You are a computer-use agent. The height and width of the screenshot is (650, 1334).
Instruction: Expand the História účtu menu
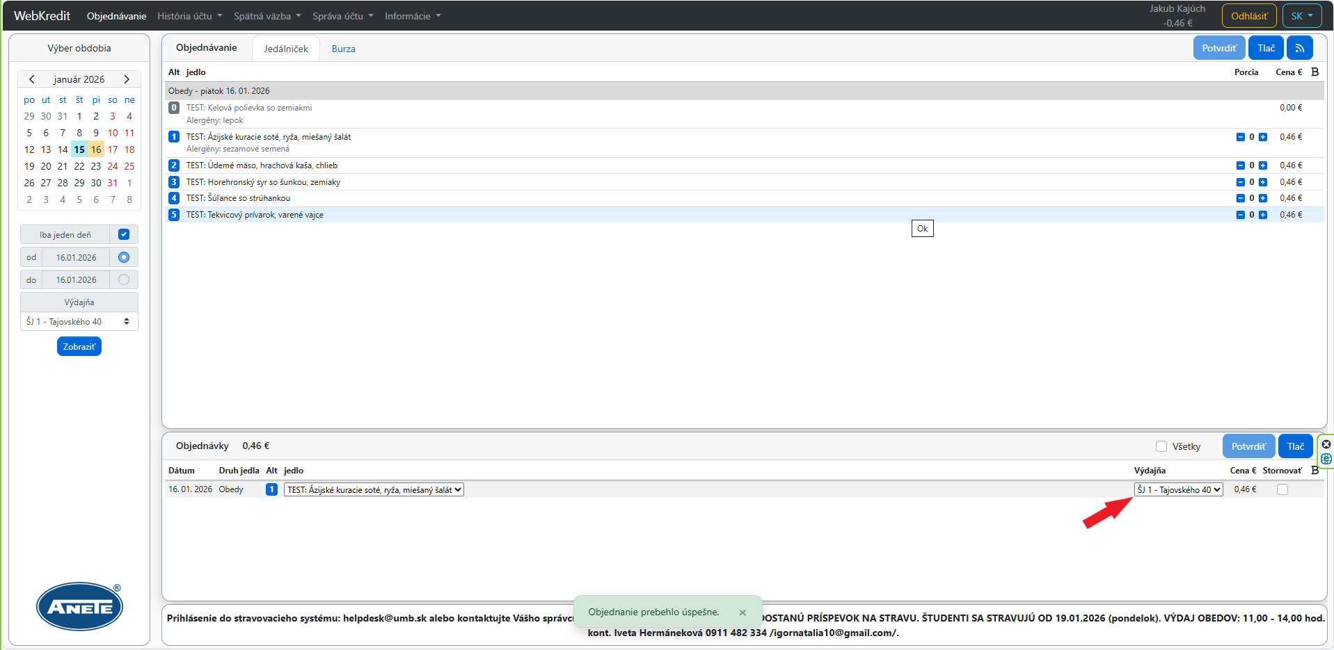pos(189,16)
